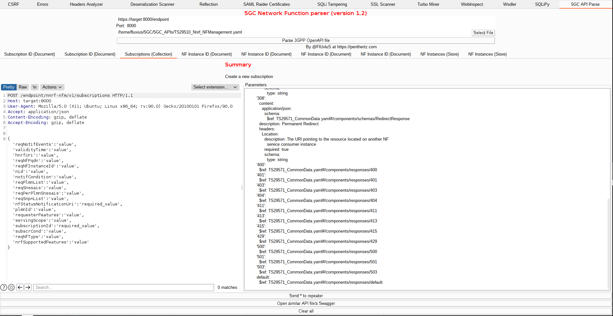The width and height of the screenshot is (613, 316).
Task: Open Deserialization Scanner tab
Action: point(152,4)
